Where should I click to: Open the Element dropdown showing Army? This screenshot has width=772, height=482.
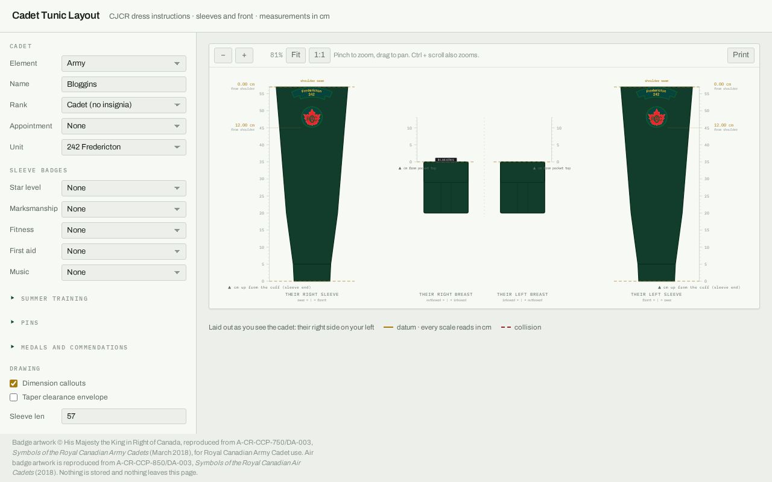[124, 63]
